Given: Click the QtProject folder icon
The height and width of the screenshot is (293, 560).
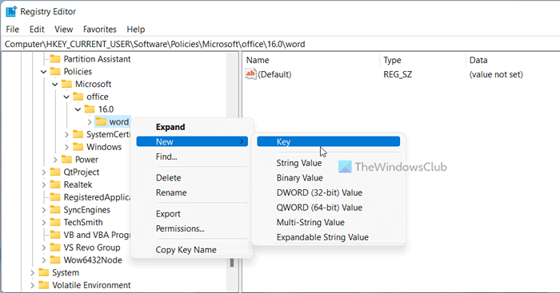Looking at the screenshot, I should [x=55, y=172].
